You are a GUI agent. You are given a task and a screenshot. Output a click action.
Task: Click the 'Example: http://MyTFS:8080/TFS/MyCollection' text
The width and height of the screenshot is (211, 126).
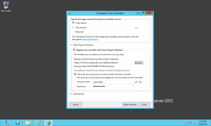click(x=94, y=66)
